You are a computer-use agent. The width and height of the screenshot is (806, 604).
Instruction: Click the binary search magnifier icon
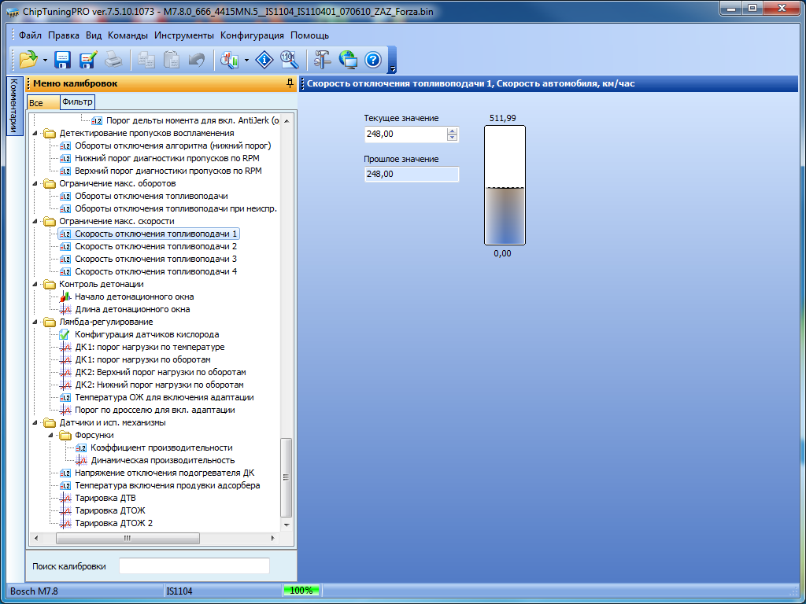click(x=289, y=59)
